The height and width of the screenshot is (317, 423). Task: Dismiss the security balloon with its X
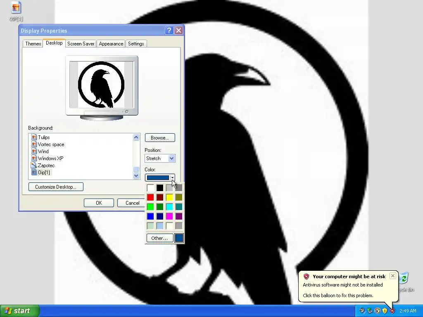tap(393, 276)
